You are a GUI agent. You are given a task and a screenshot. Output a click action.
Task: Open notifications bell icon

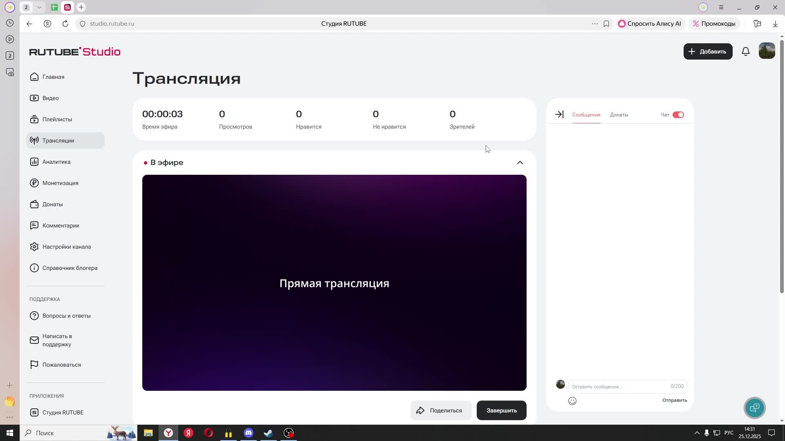click(x=746, y=51)
